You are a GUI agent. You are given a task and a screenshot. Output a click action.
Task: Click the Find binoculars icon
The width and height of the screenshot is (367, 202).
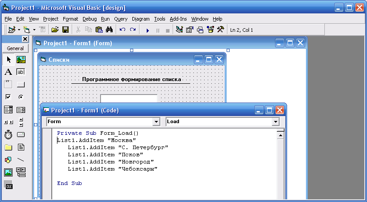tap(109, 30)
